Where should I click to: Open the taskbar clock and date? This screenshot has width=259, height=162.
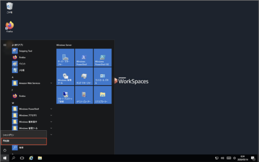(x=243, y=158)
